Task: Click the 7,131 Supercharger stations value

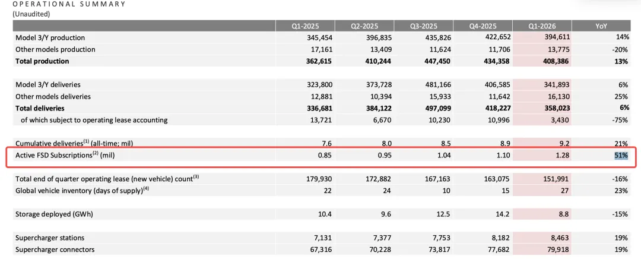Action: pos(323,238)
